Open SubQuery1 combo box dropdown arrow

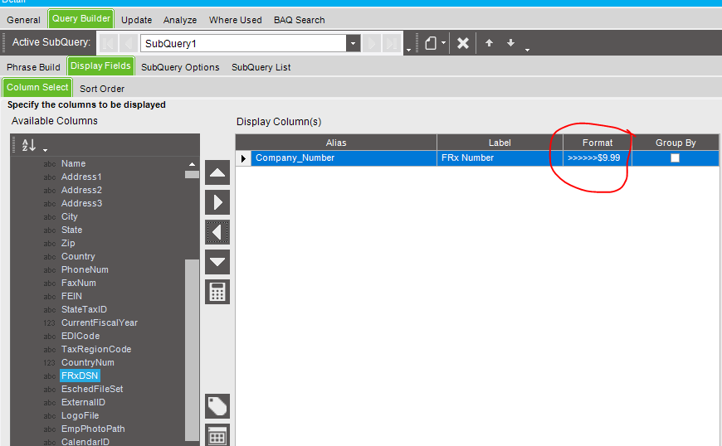tap(354, 43)
